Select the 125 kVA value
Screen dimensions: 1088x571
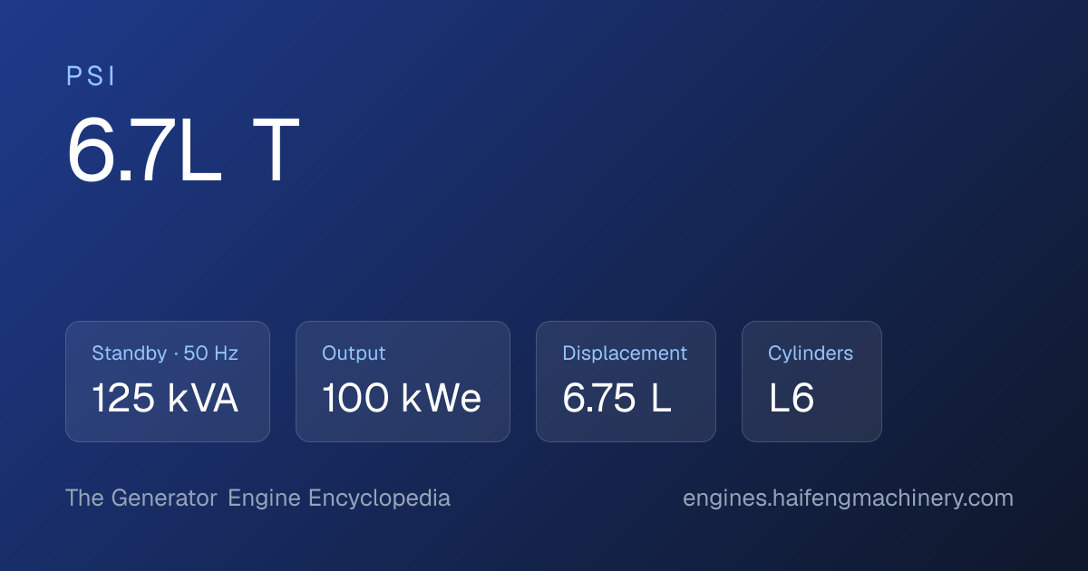click(x=165, y=399)
